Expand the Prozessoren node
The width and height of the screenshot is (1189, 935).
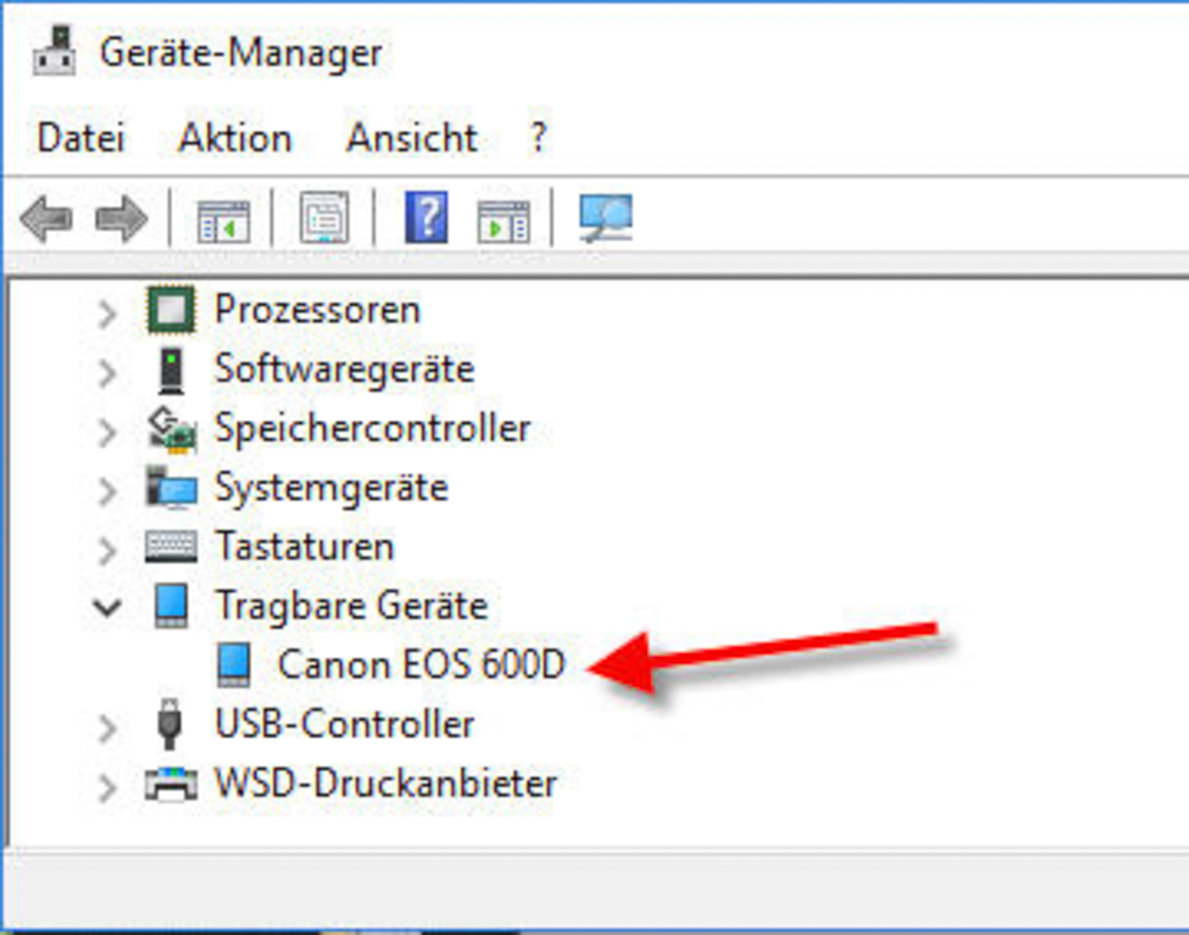(107, 313)
